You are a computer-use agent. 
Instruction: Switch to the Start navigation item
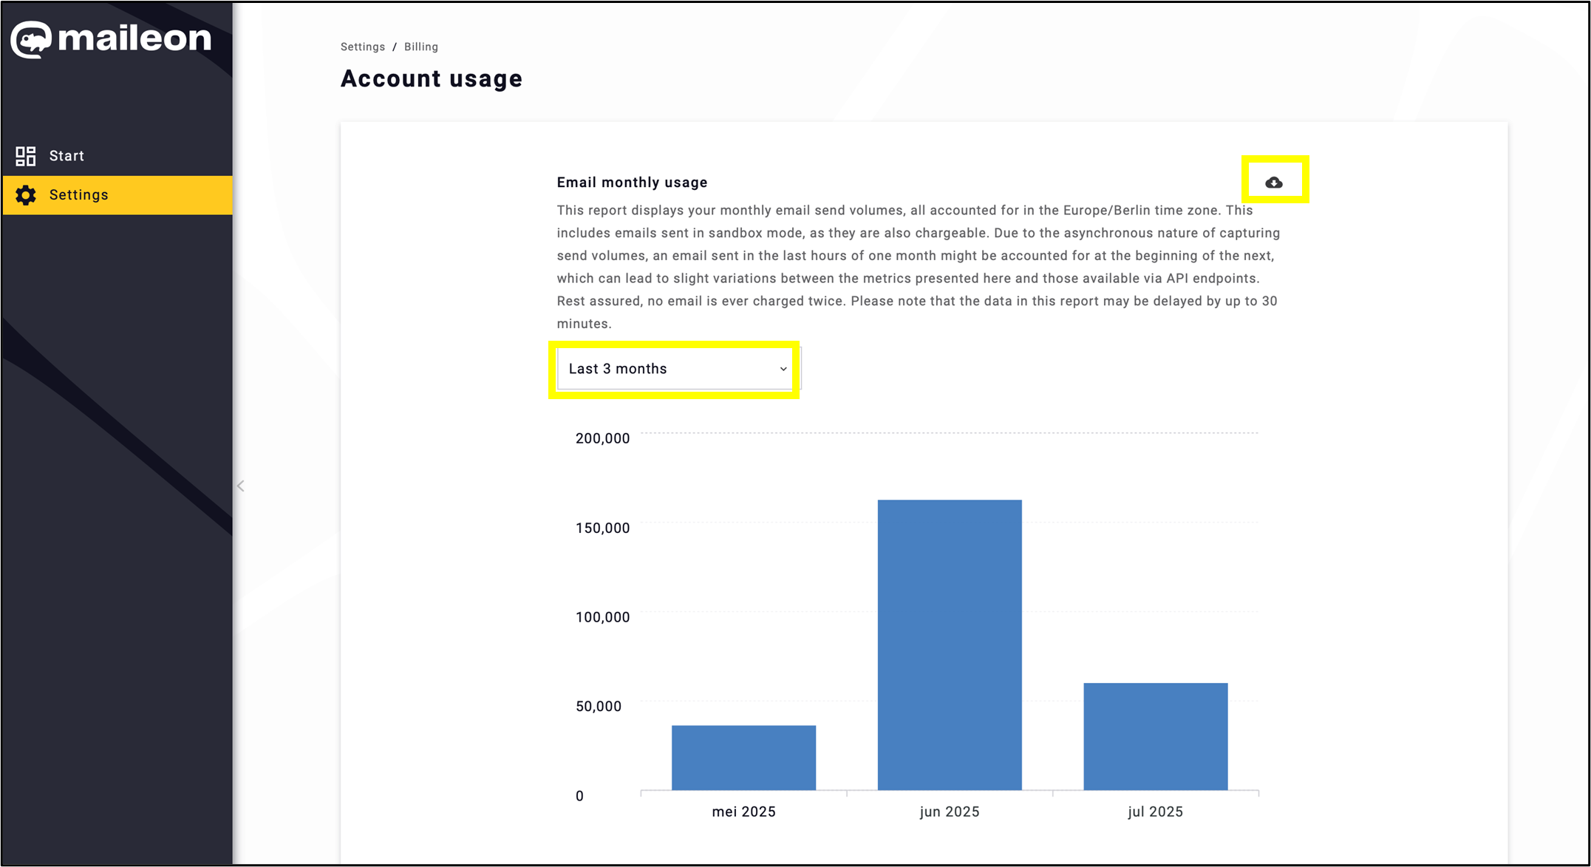tap(67, 155)
